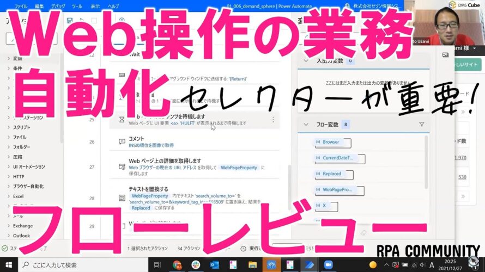
Task: Open the デバッグ menu
Action: 58,6
